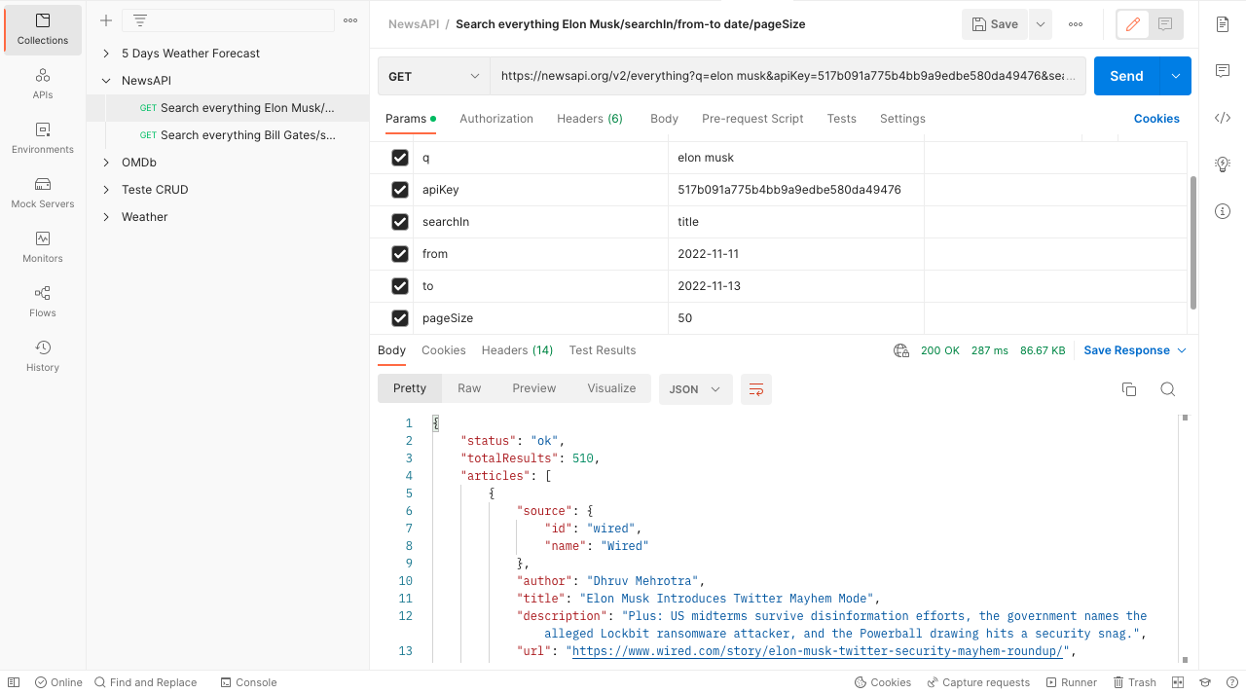Expand the Teste CRUD collection

click(106, 190)
